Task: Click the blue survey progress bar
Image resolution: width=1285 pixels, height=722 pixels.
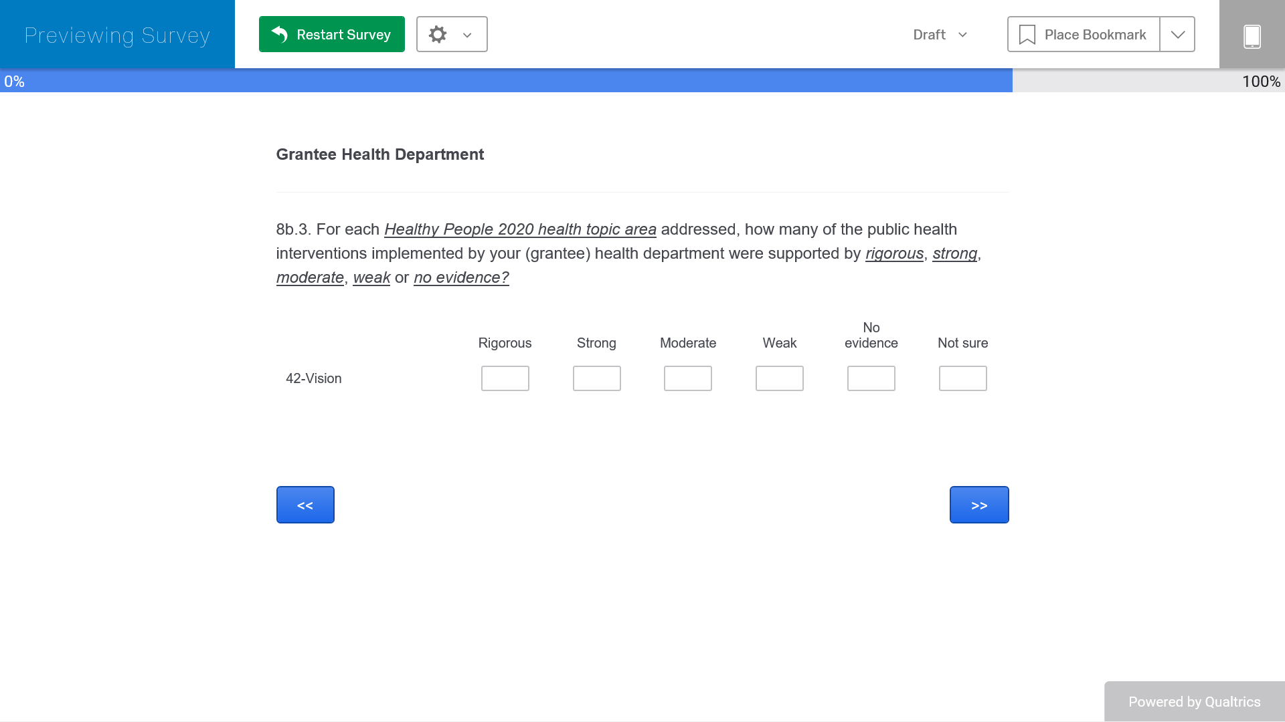Action: pos(506,81)
